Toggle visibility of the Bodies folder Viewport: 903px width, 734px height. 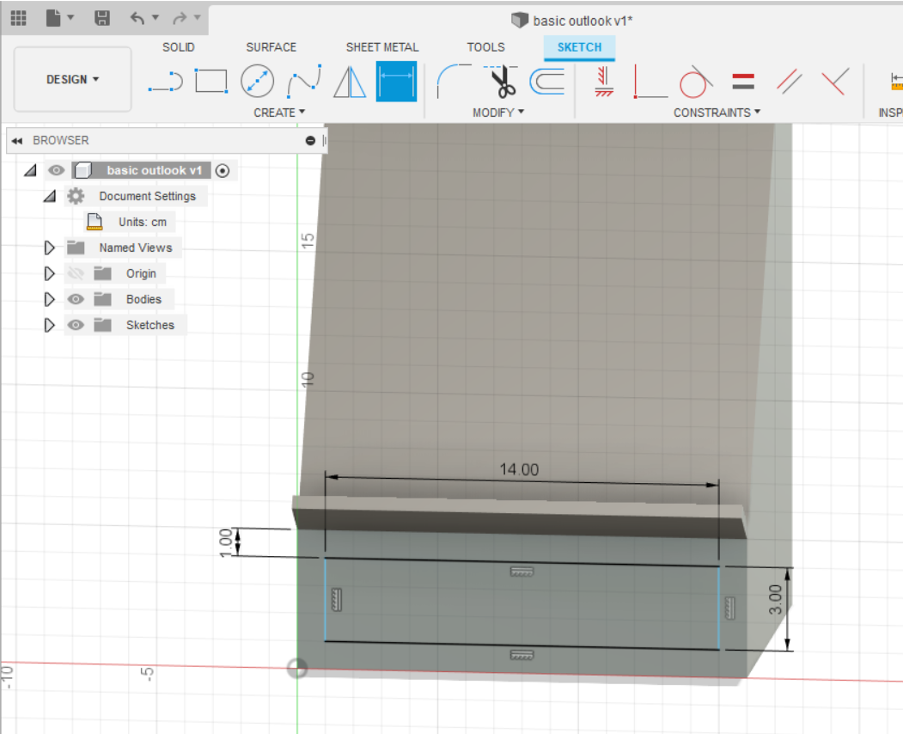[76, 299]
